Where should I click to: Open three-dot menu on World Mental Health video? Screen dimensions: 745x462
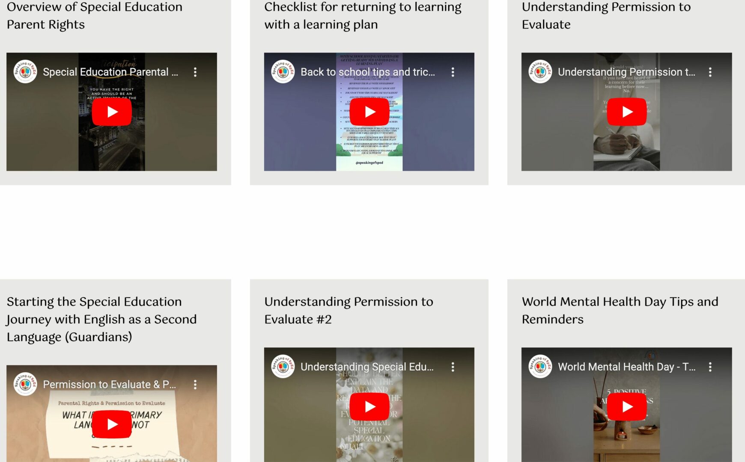pyautogui.click(x=710, y=367)
